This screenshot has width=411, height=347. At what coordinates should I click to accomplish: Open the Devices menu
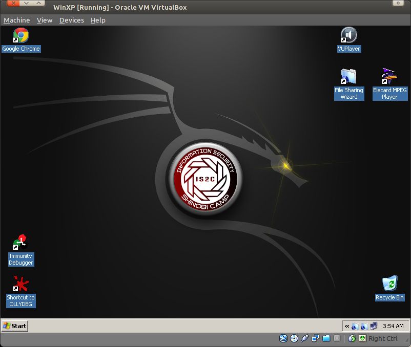72,20
